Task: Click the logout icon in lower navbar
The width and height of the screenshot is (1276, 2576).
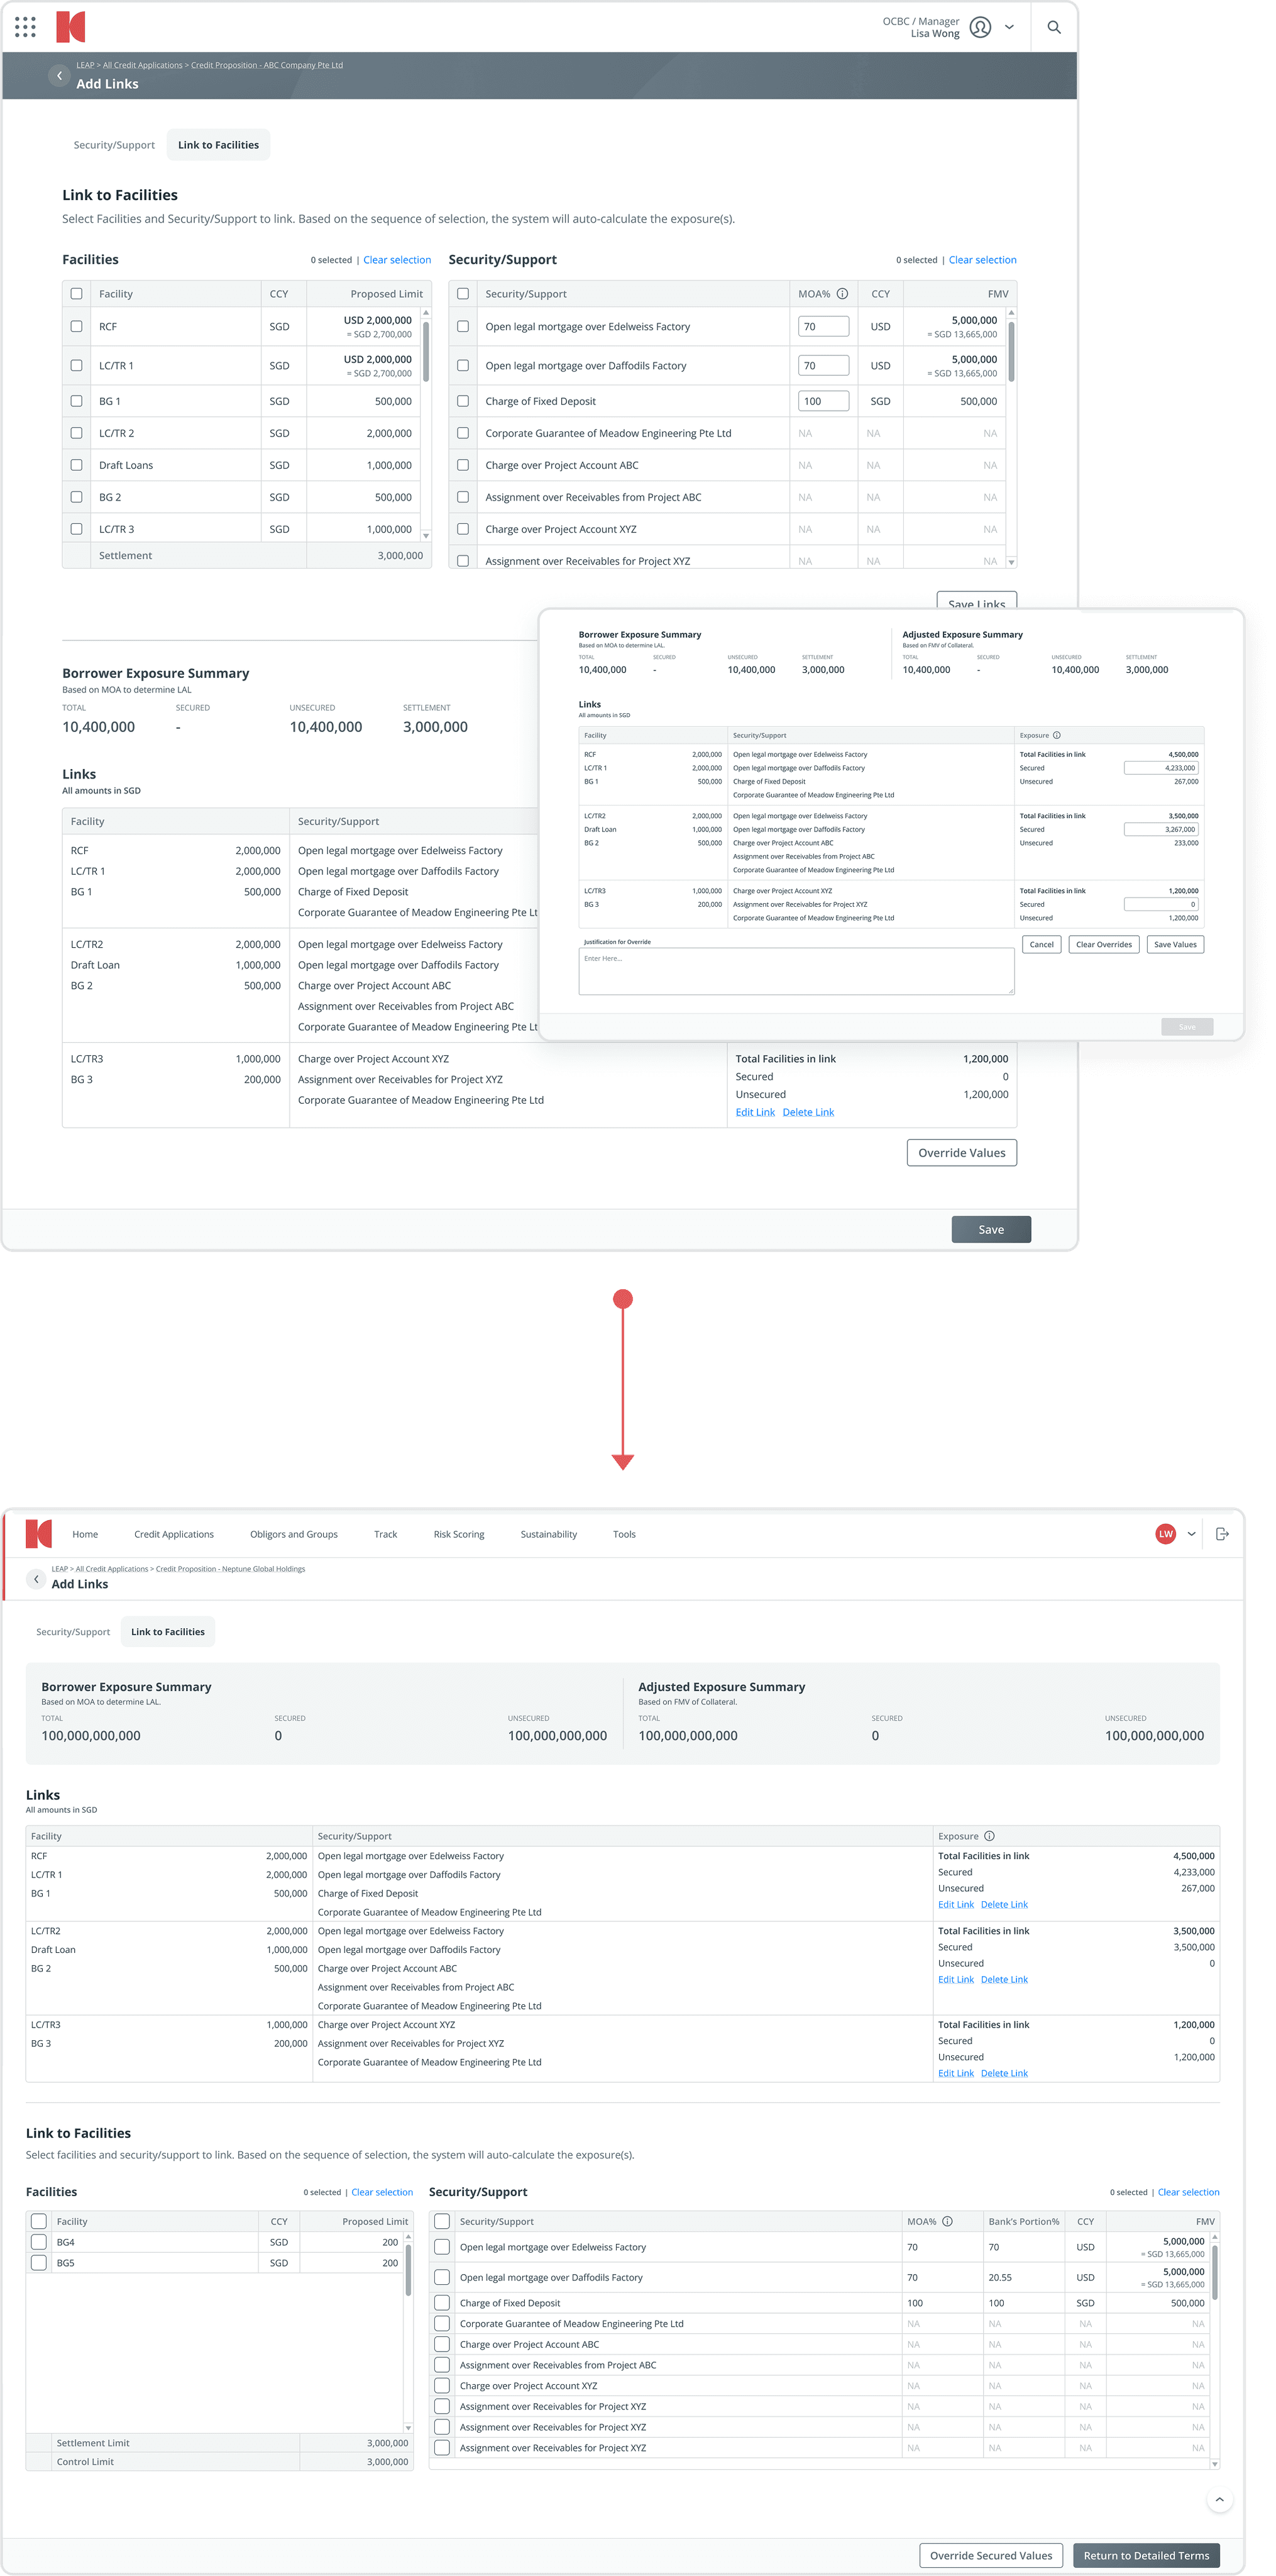Action: point(1221,1534)
